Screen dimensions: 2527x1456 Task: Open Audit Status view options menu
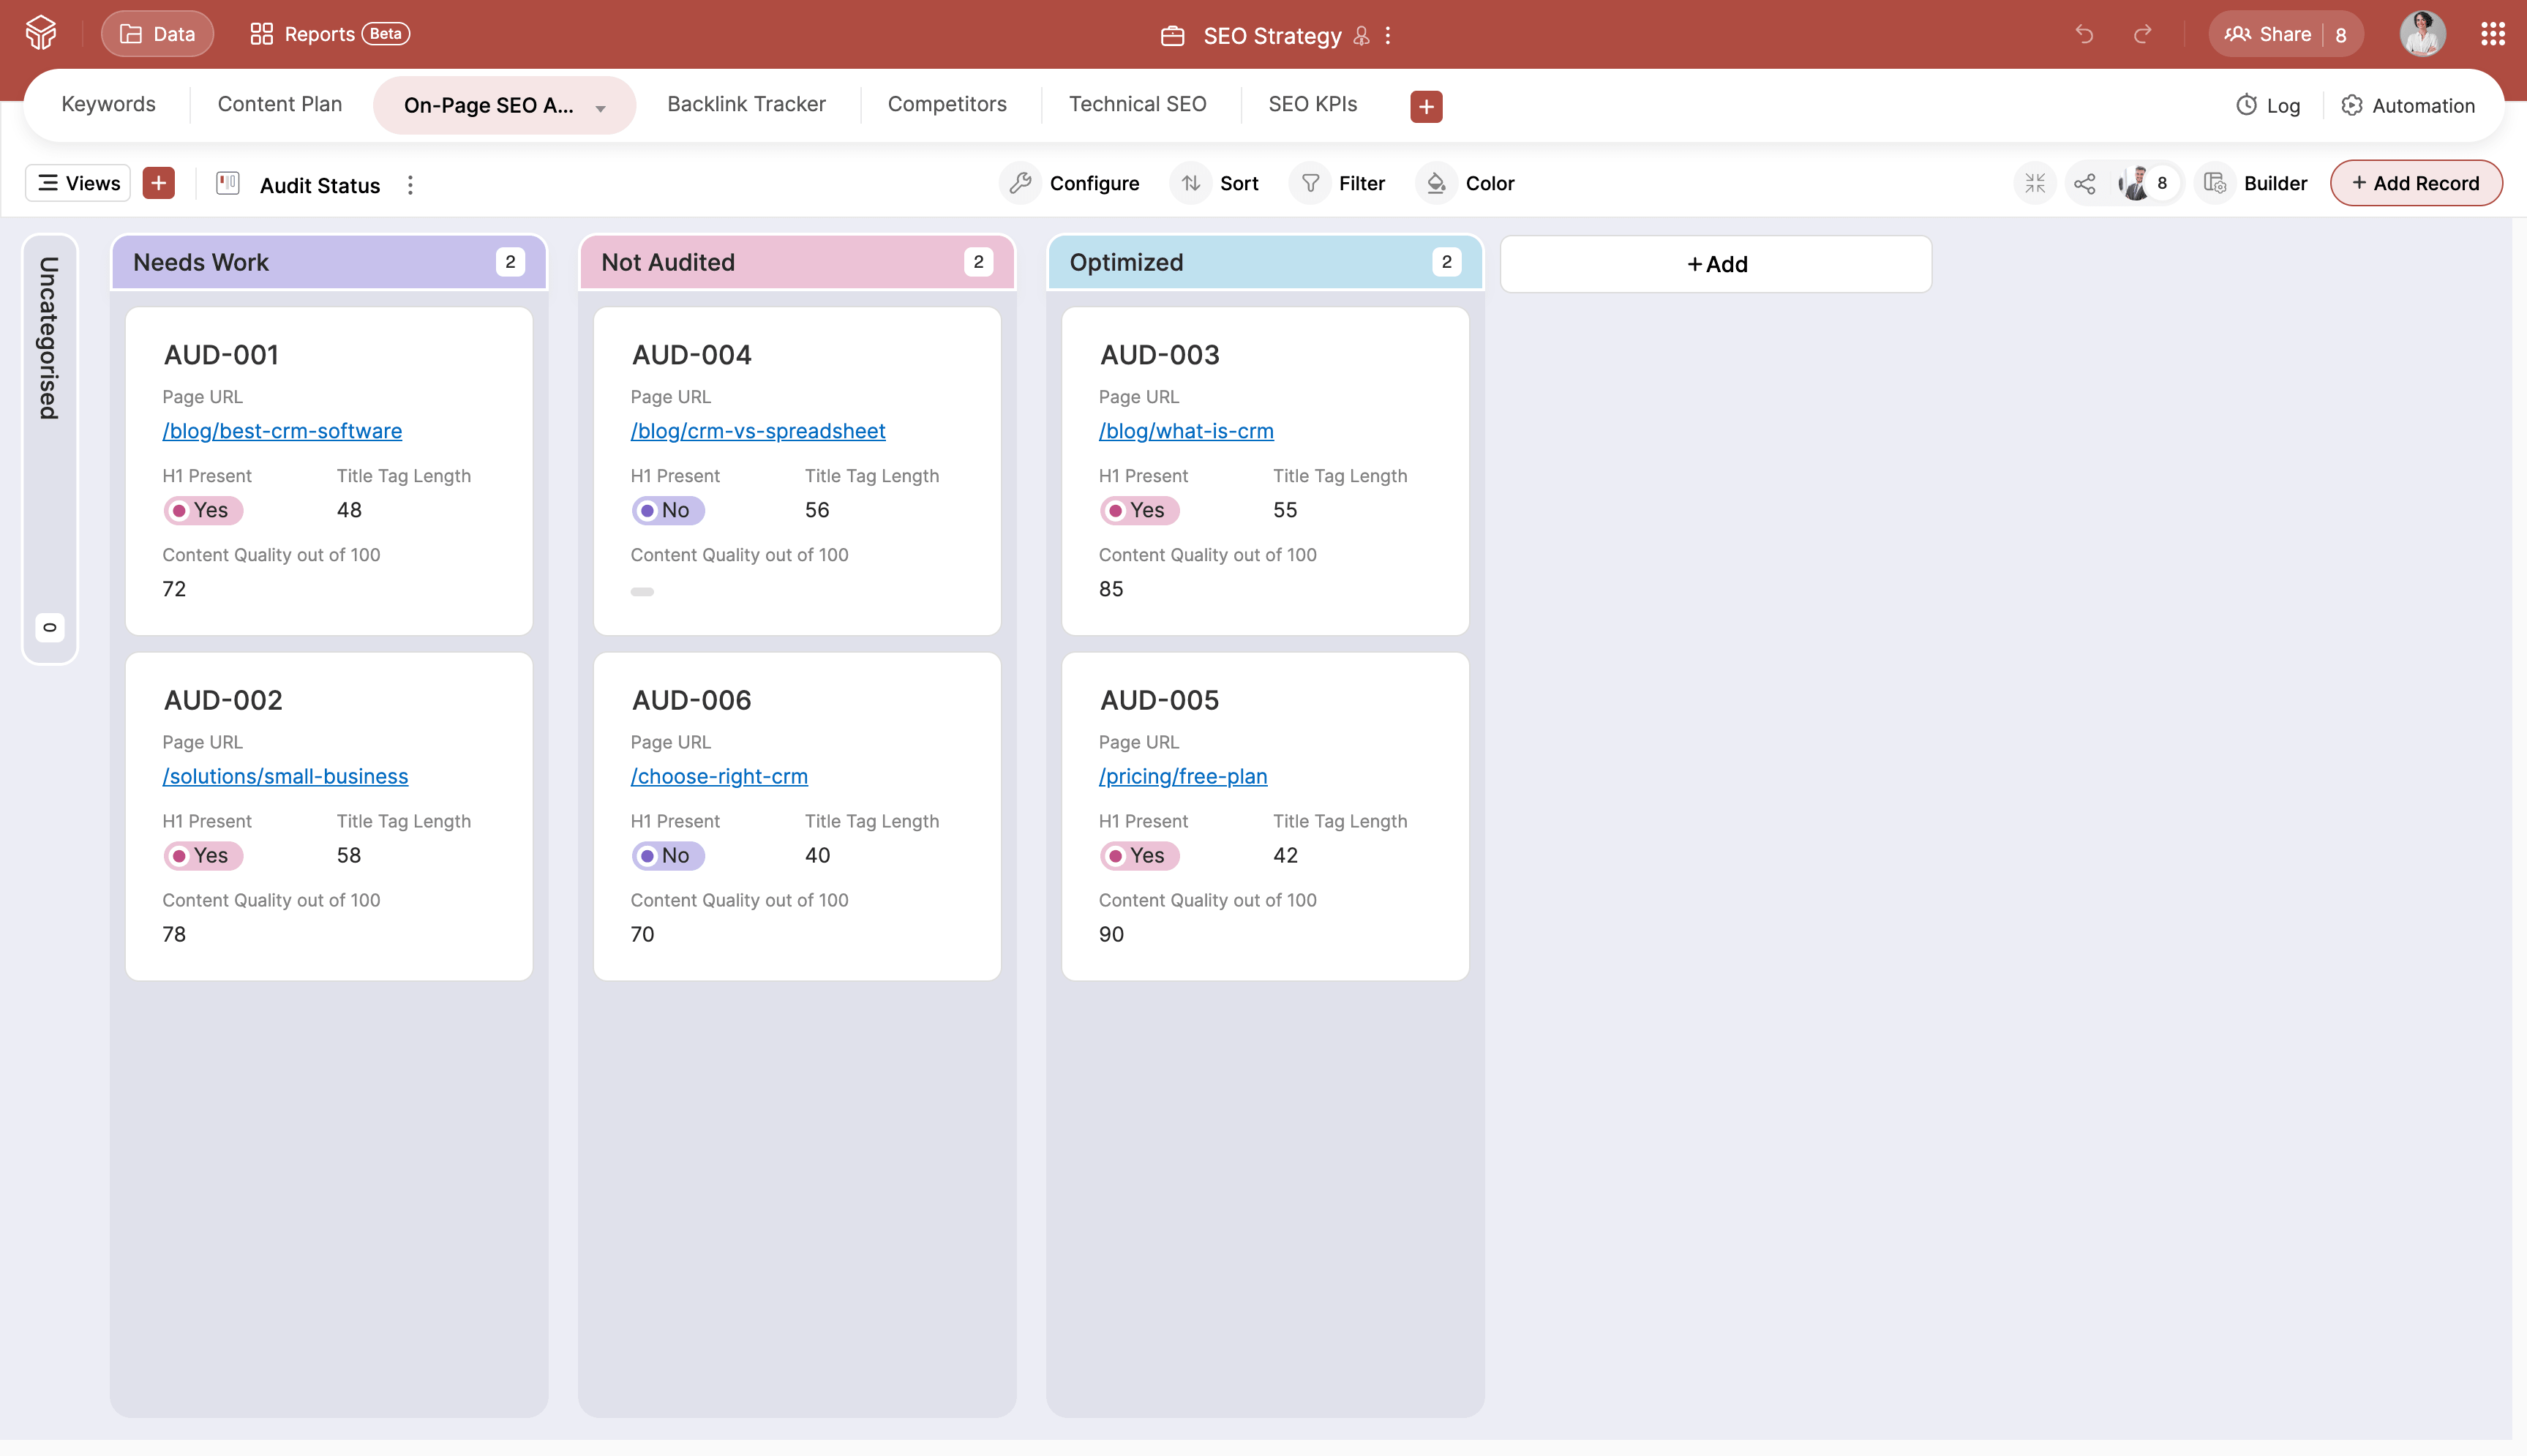(x=410, y=185)
